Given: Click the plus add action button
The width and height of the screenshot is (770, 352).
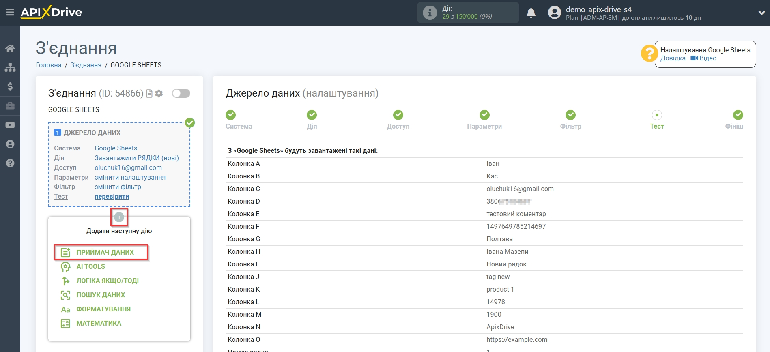Looking at the screenshot, I should click(x=119, y=217).
